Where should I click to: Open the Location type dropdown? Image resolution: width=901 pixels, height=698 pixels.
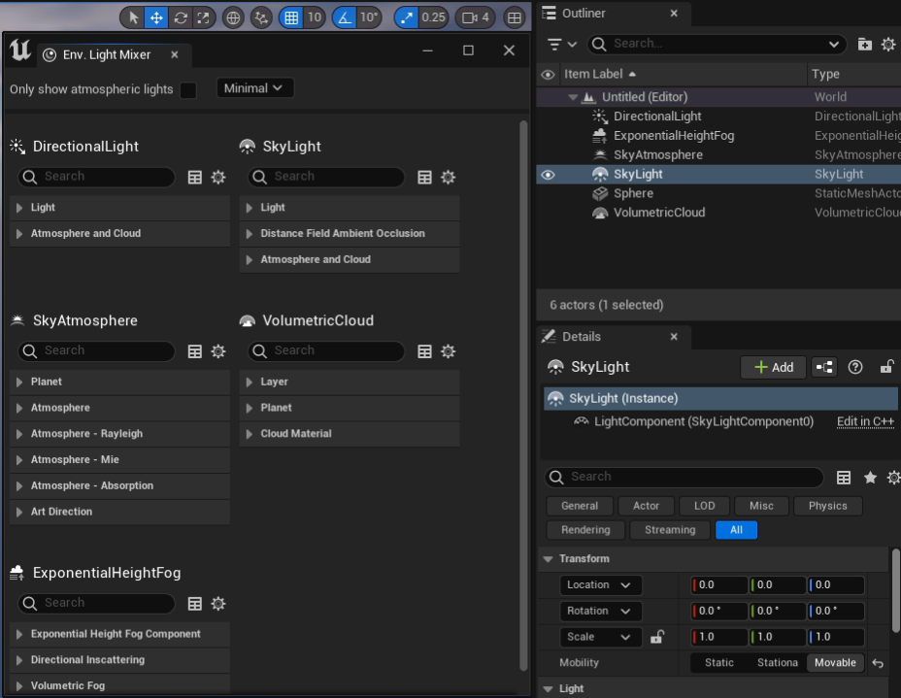[x=600, y=584]
